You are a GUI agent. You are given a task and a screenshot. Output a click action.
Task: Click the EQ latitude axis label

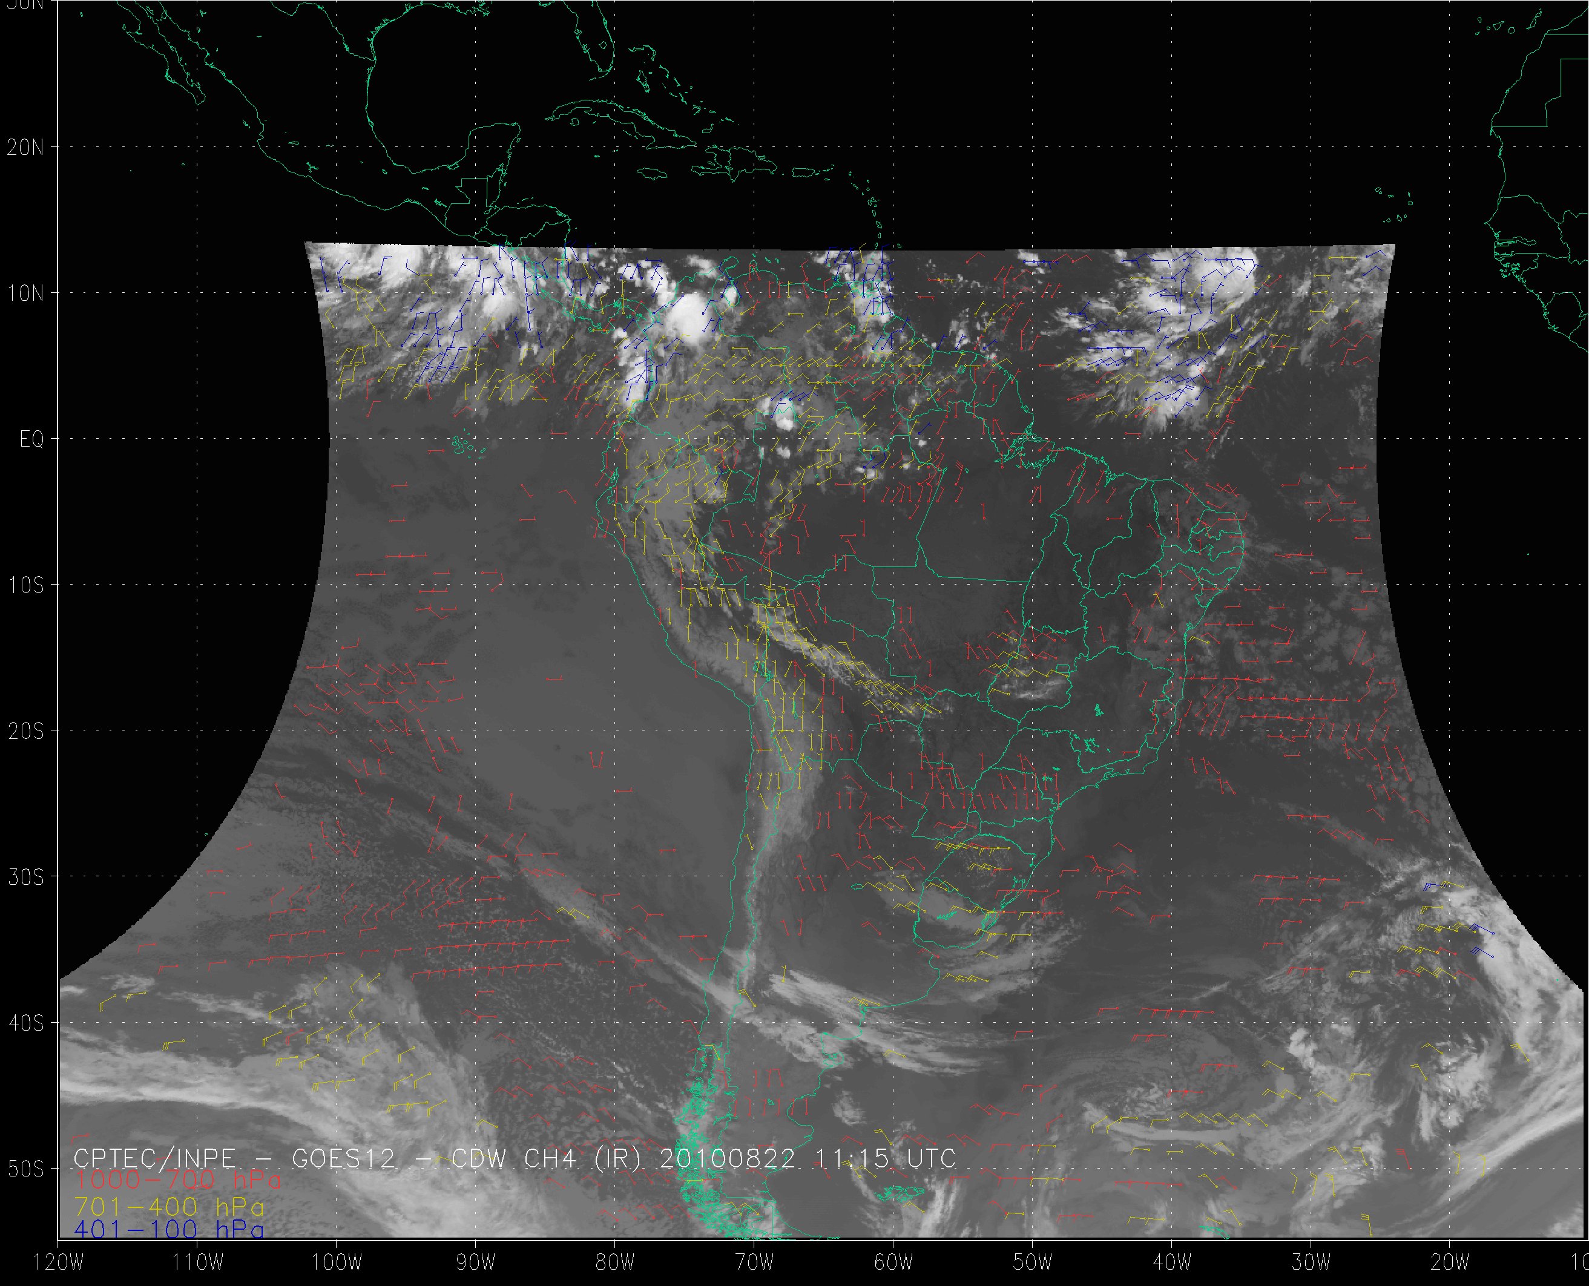pyautogui.click(x=32, y=439)
